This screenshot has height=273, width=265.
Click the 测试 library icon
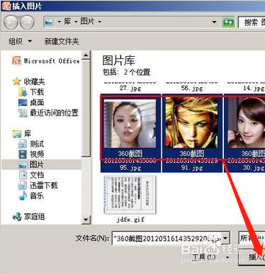point(22,144)
